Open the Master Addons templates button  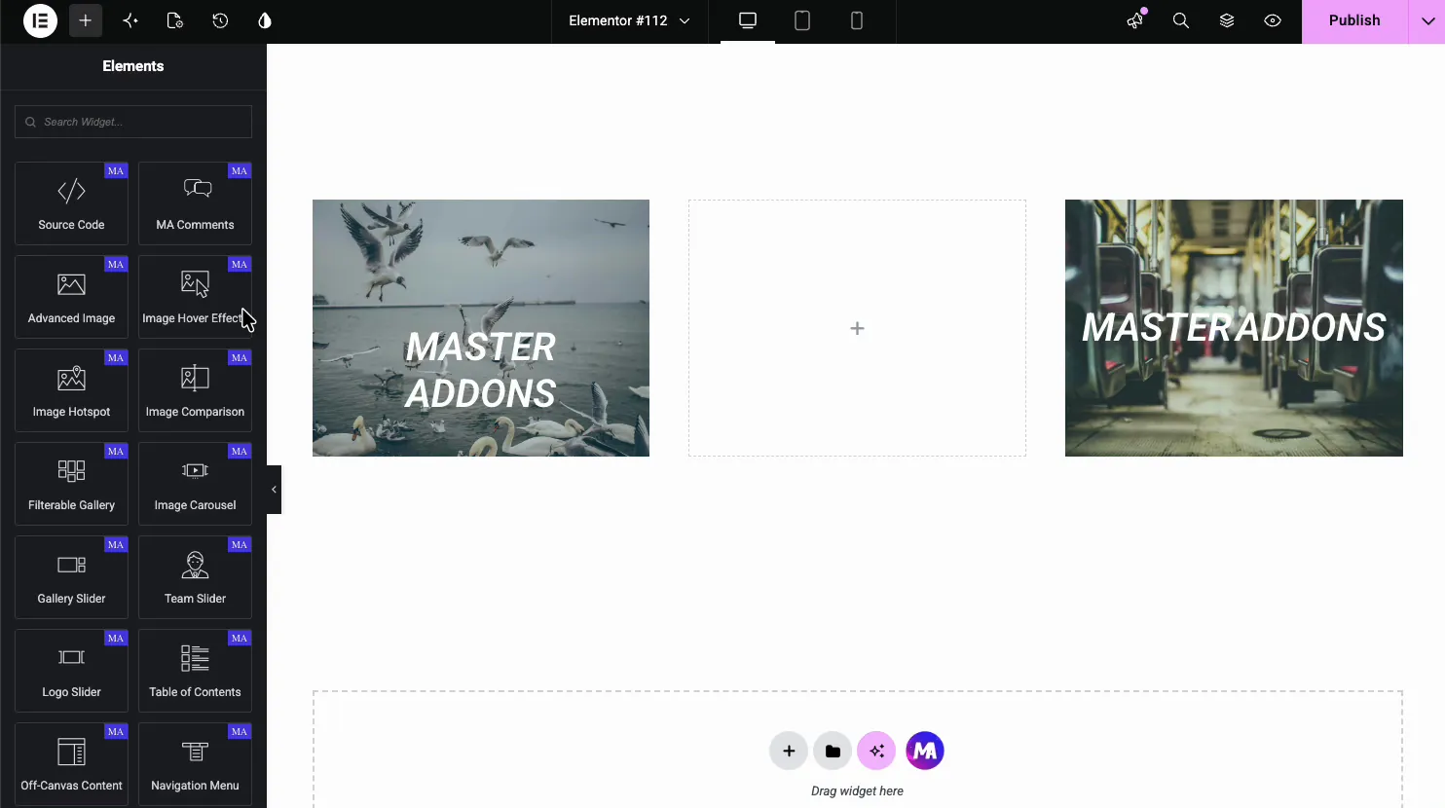(925, 751)
